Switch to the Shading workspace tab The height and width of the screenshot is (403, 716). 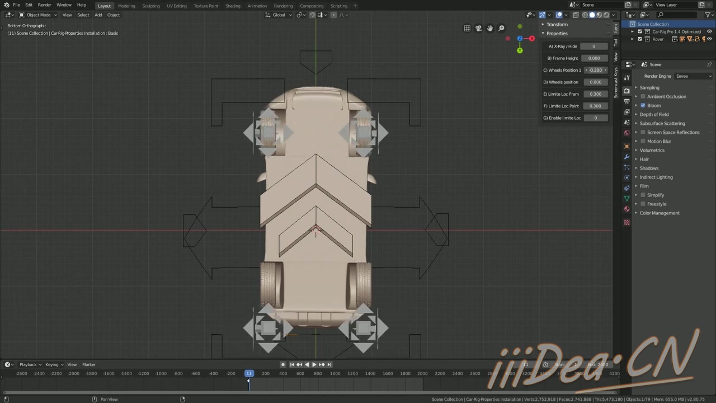(x=233, y=6)
